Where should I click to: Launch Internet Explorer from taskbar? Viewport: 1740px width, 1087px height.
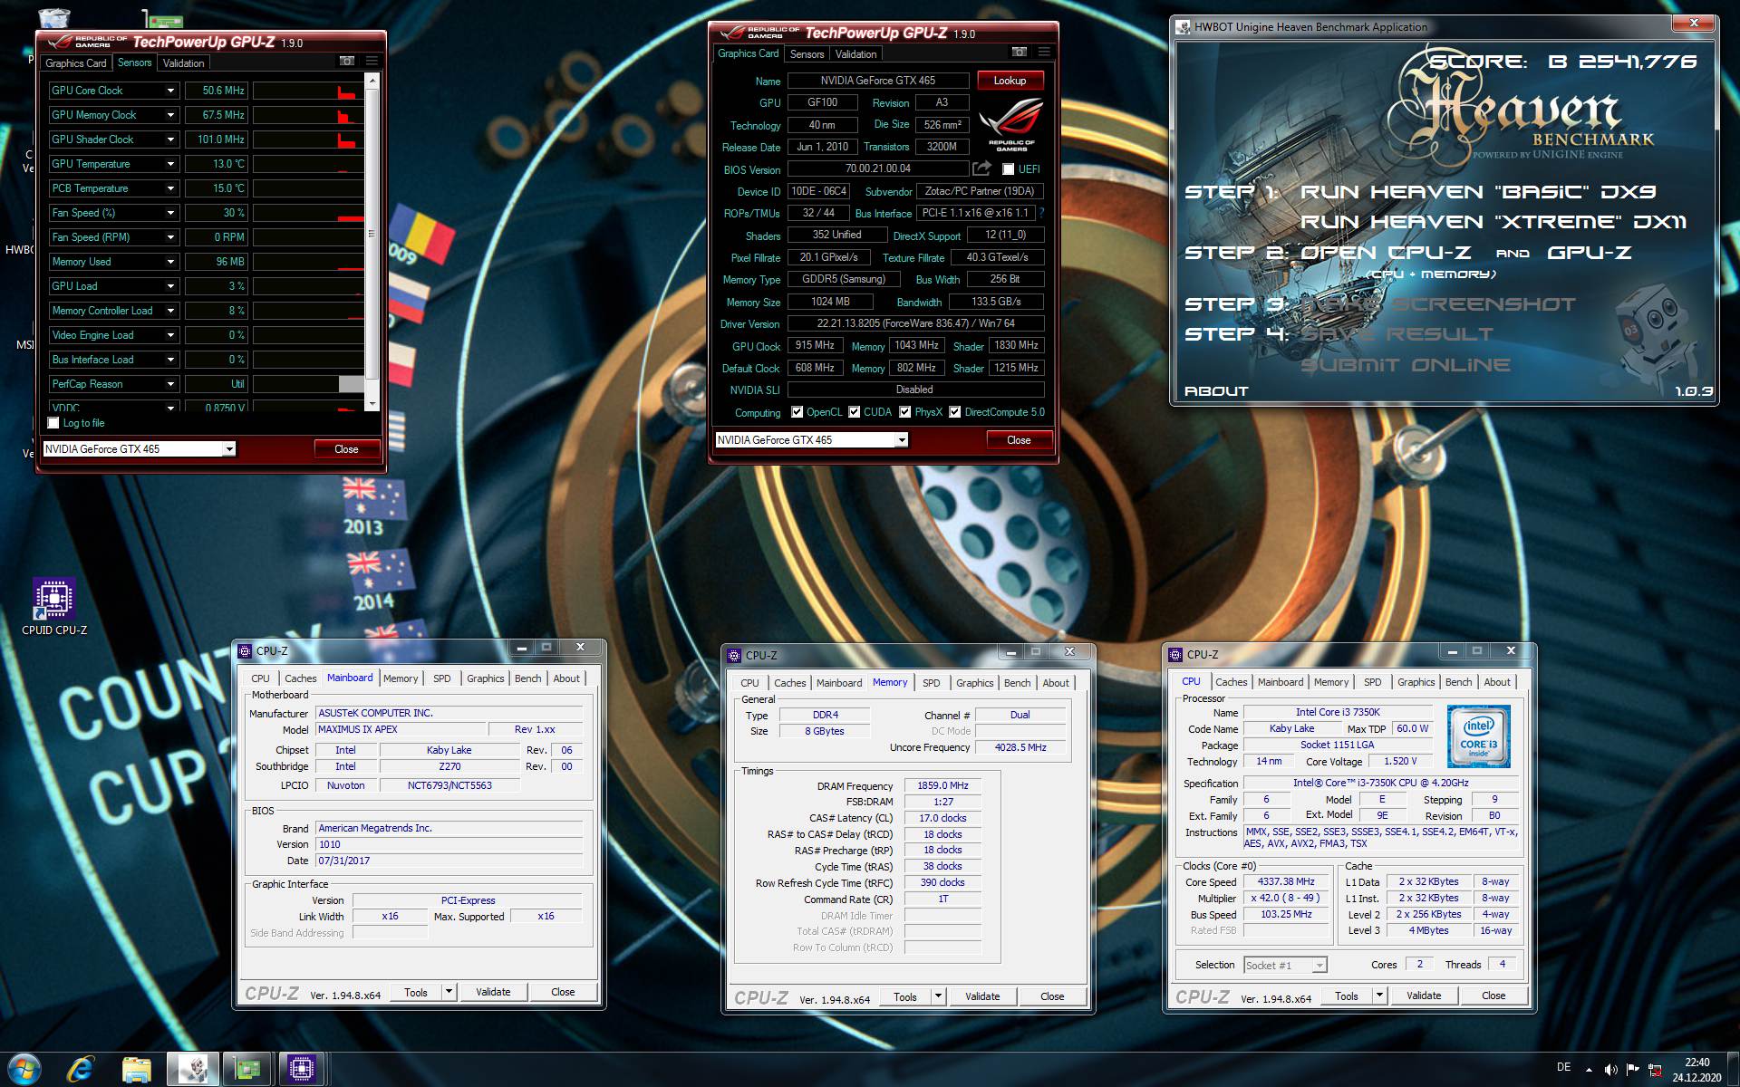[81, 1070]
